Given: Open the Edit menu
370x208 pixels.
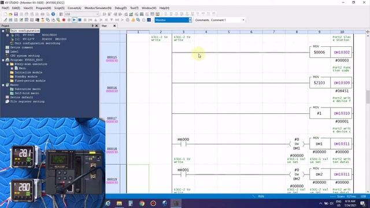Looking at the screenshot, I should 16,8.
